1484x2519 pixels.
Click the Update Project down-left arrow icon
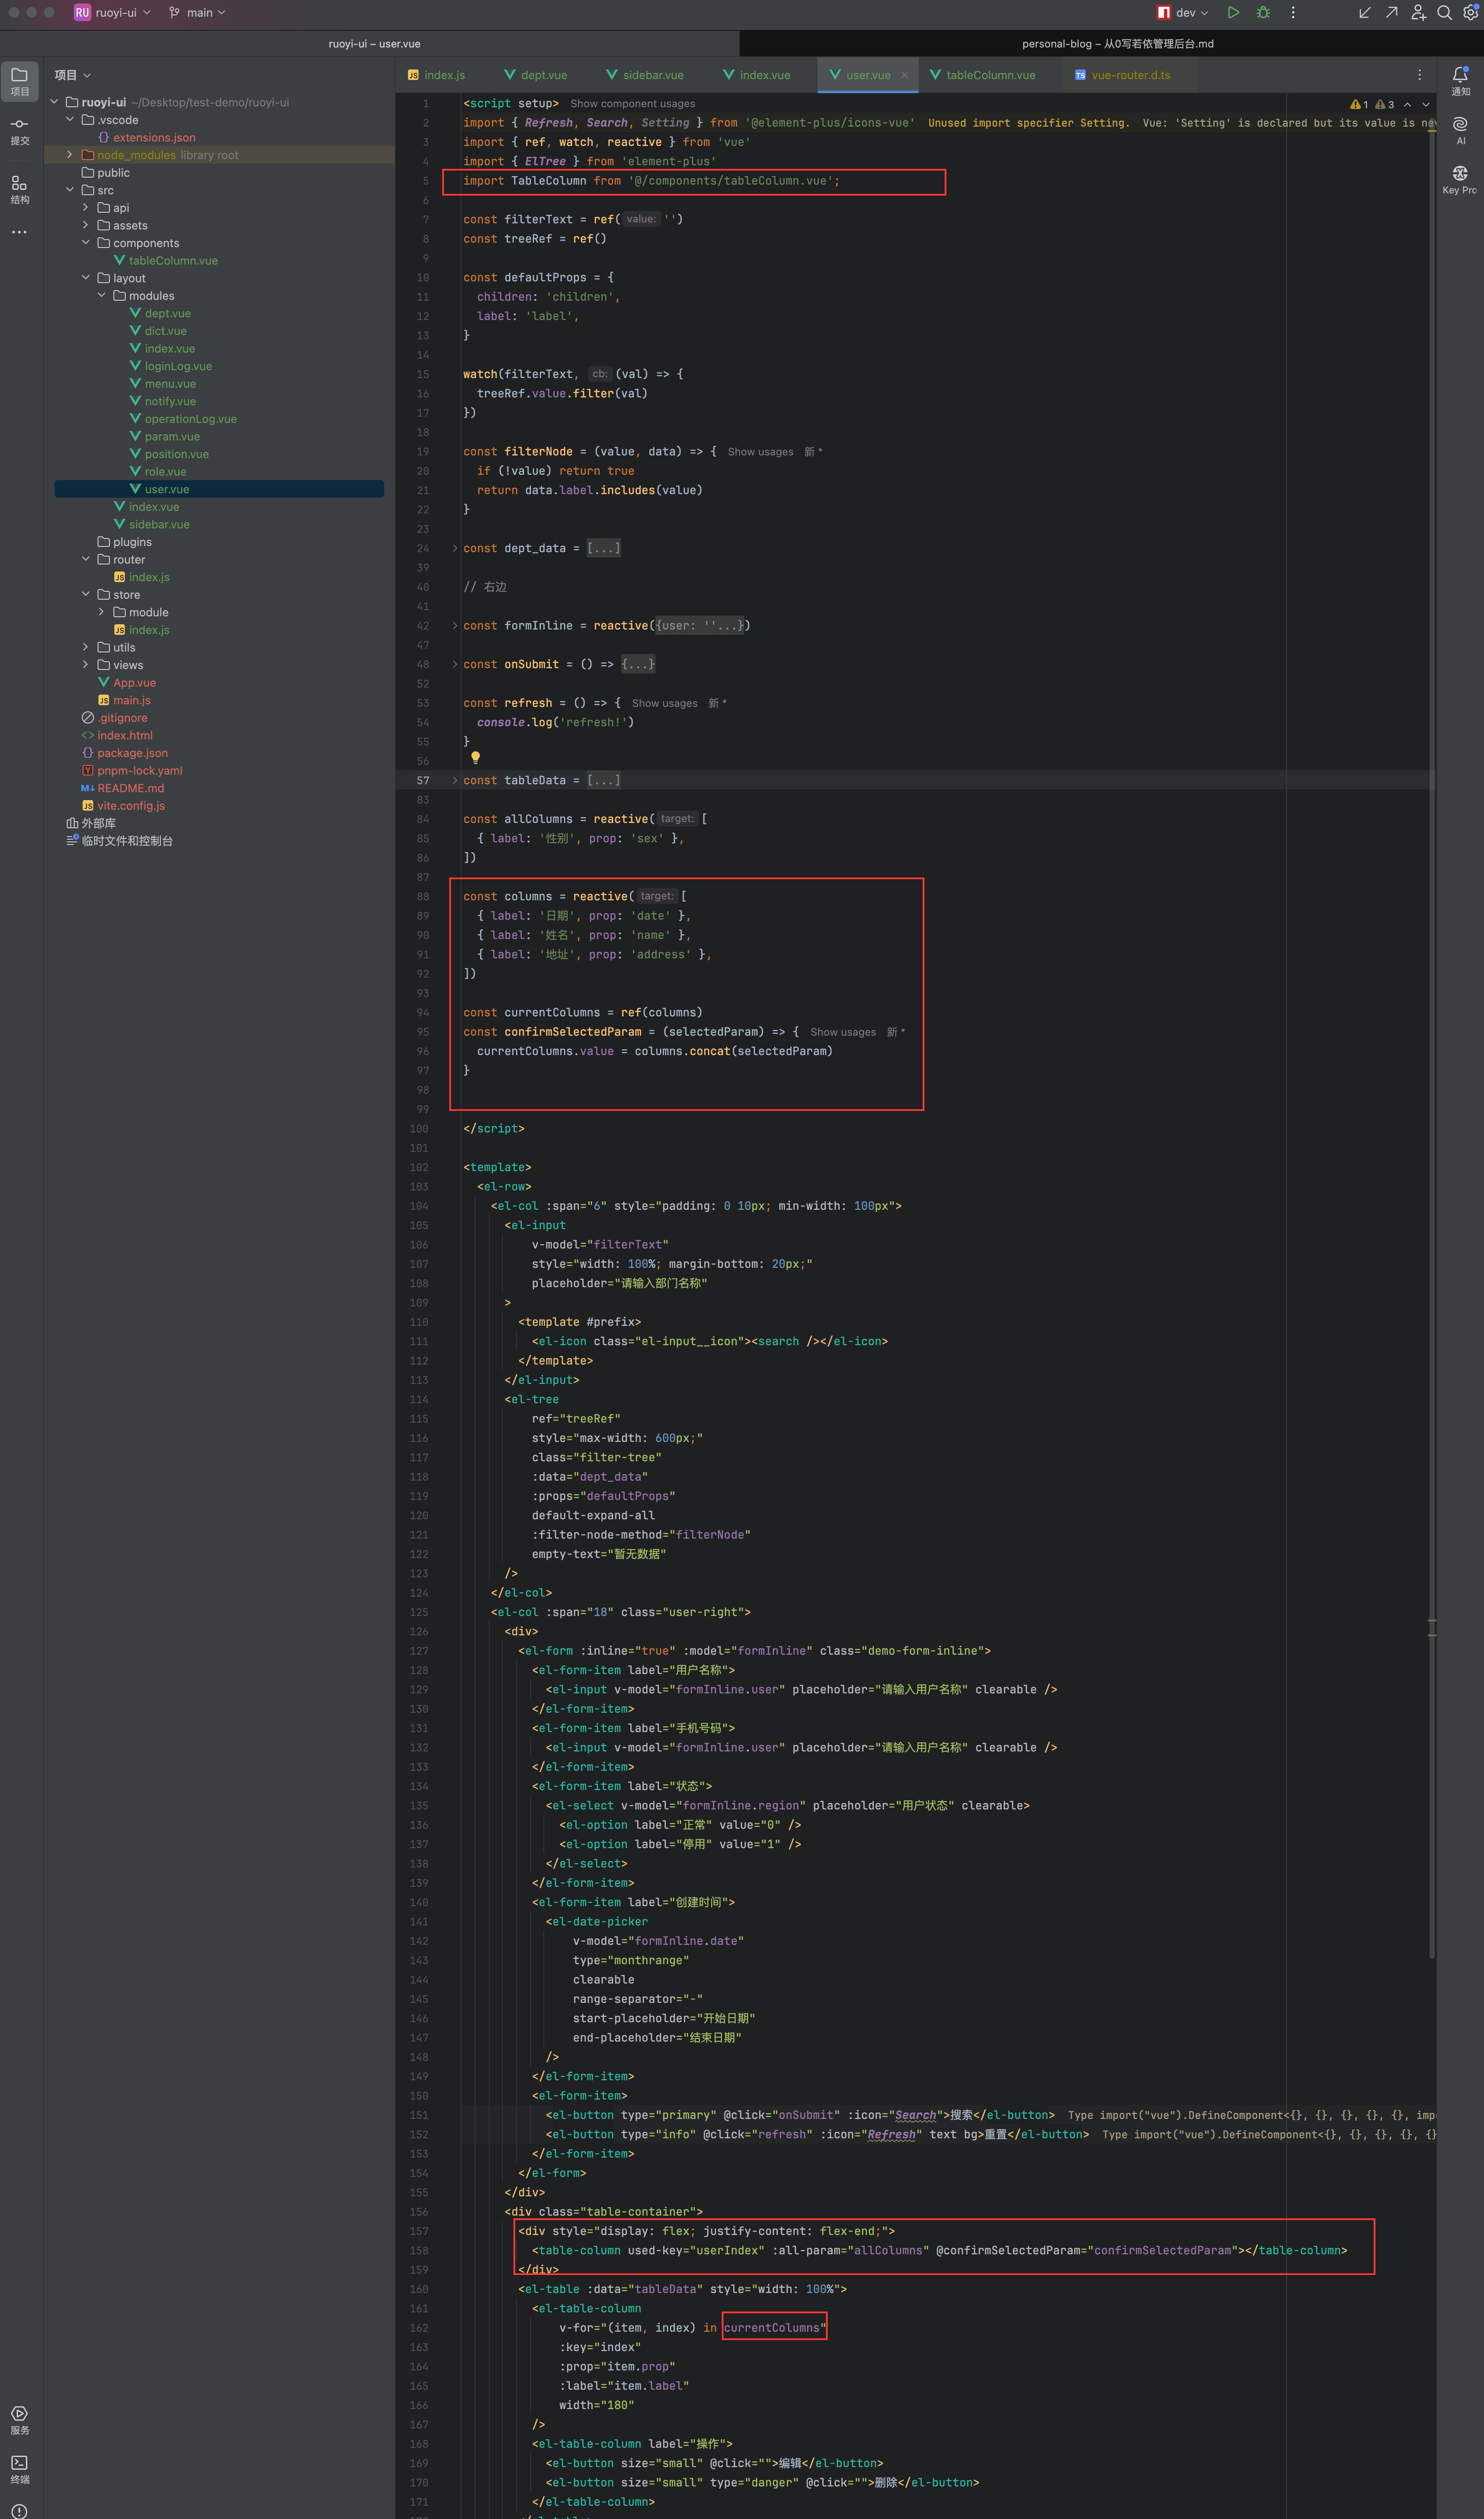1365,13
